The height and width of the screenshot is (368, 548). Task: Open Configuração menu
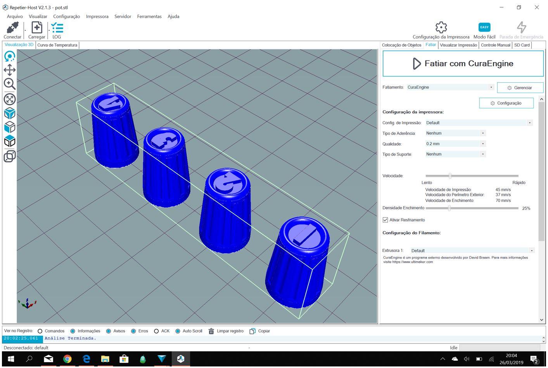[x=66, y=16]
